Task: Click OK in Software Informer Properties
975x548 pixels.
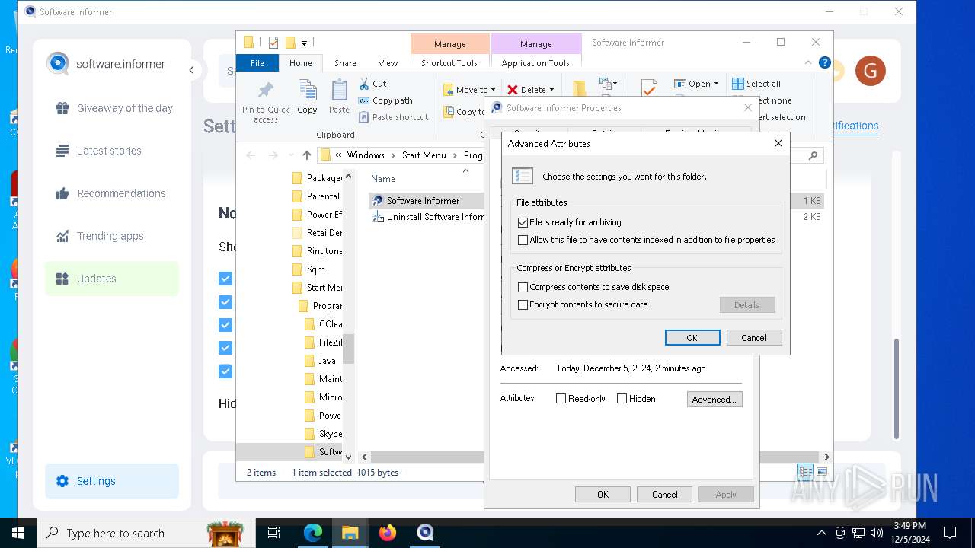Action: (603, 495)
